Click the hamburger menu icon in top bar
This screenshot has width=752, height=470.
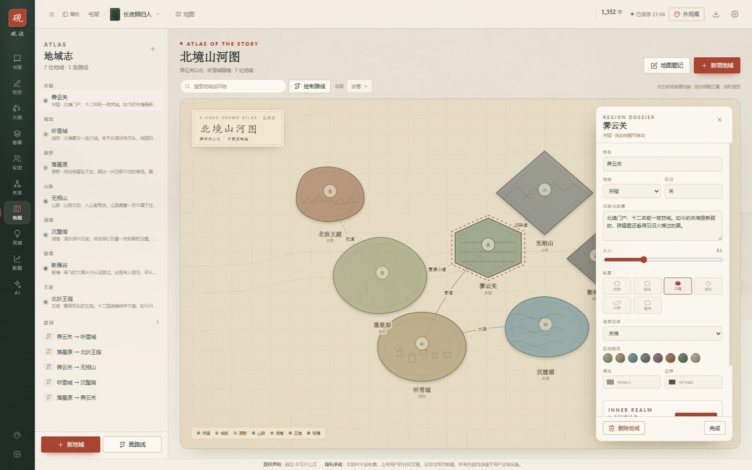click(52, 14)
